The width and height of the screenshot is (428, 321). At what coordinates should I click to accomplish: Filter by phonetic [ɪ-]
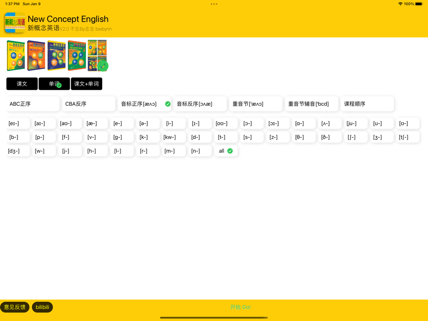pos(200,123)
